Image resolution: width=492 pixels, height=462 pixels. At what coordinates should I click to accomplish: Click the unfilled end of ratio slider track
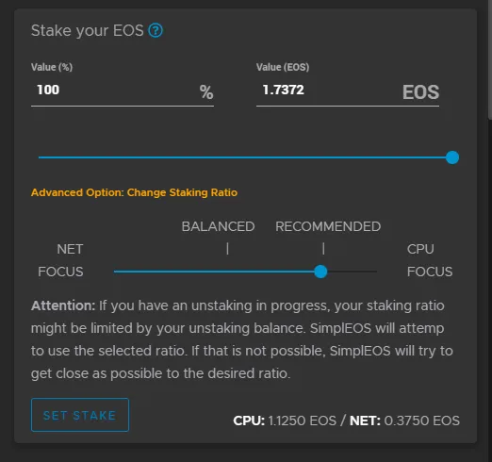(x=352, y=272)
